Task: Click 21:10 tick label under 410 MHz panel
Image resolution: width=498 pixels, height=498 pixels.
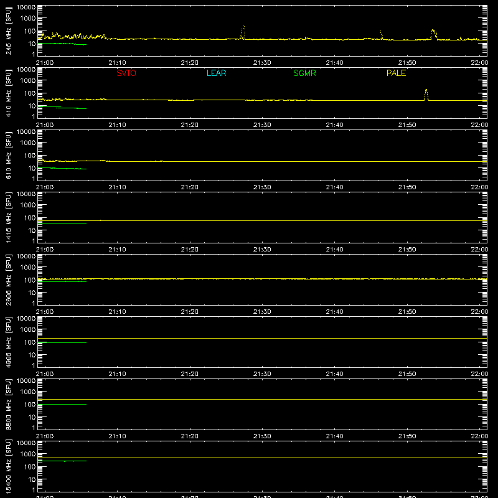Action: click(x=117, y=125)
